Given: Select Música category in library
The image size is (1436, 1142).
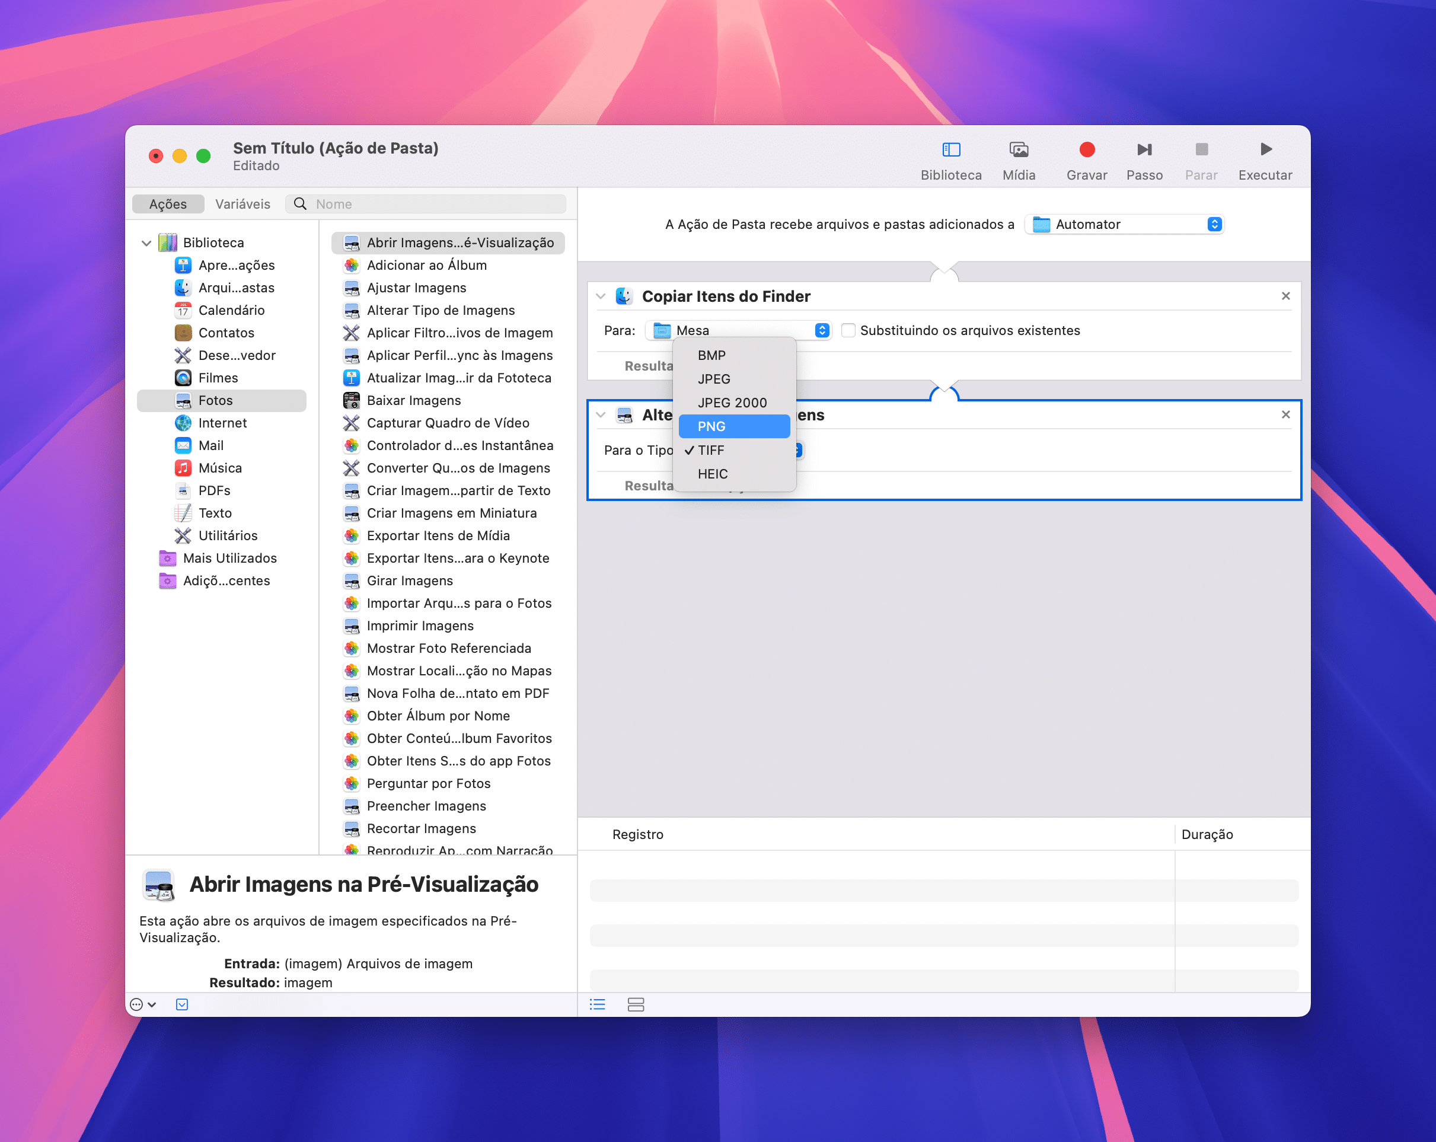Looking at the screenshot, I should click(x=221, y=468).
